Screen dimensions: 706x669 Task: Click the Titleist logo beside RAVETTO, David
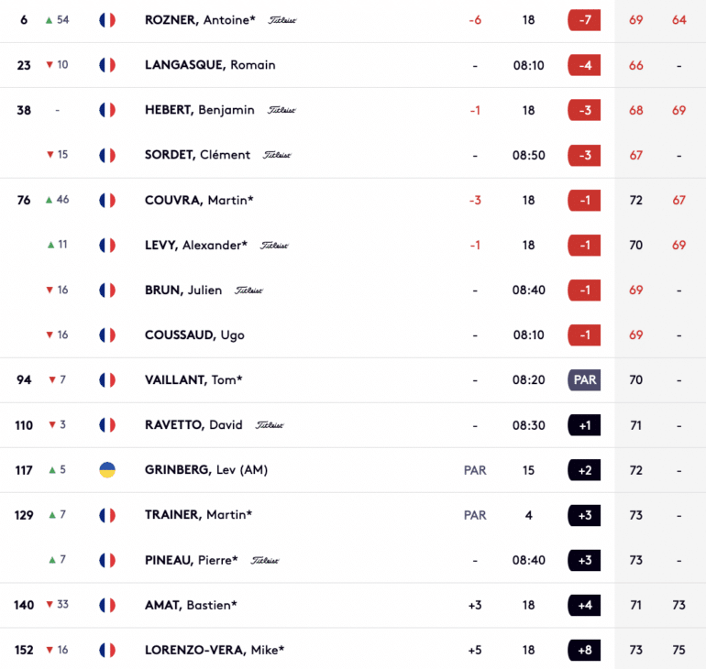tap(270, 425)
